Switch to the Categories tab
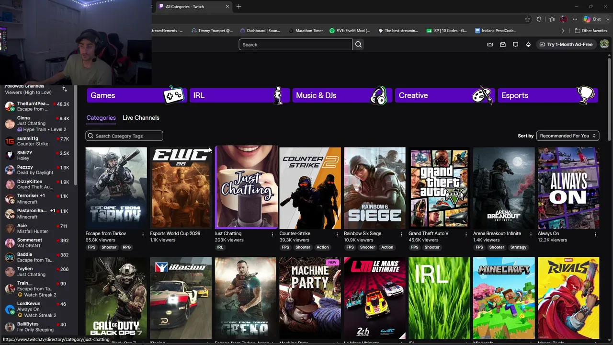 101,118
